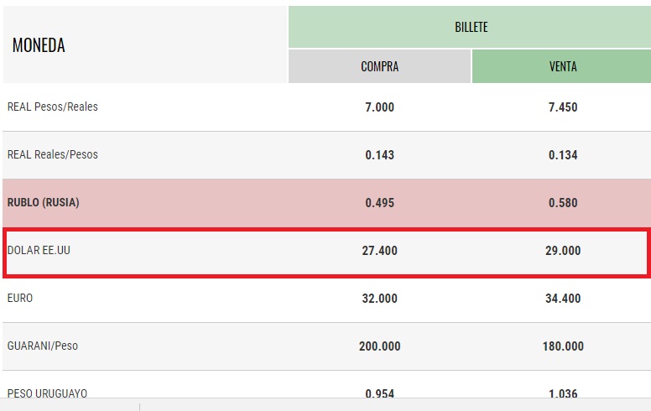The image size is (651, 411).
Task: Click the MONEDA column header
Action: click(39, 45)
